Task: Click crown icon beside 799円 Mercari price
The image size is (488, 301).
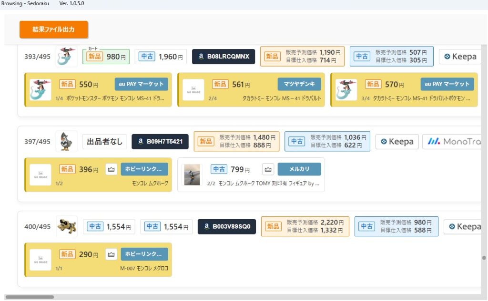Action: pos(268,169)
